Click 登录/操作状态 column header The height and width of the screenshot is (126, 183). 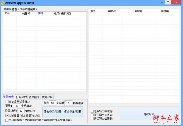point(63,13)
